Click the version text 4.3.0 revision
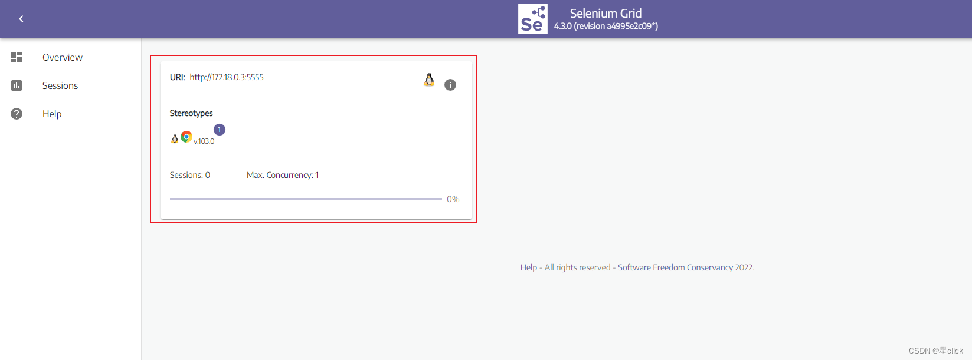 point(606,26)
